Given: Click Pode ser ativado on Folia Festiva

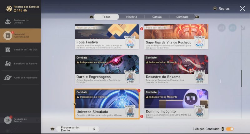Looking at the screenshot, I should pyautogui.click(x=87, y=27).
